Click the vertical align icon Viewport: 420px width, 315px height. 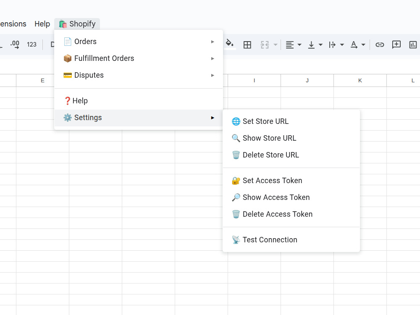311,45
